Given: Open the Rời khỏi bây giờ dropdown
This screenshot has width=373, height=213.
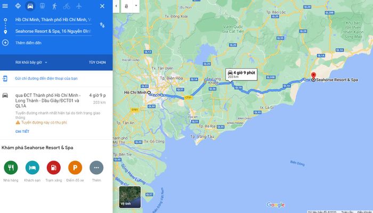Looking at the screenshot, I should point(31,62).
